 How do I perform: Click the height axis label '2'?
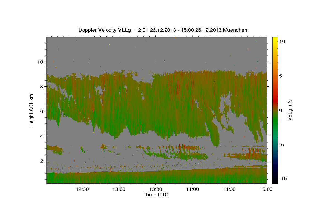(x=42, y=161)
